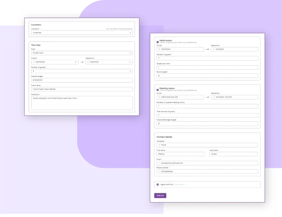Click the phone icon in Phone number field
This screenshot has height=217, width=282.
159,172
